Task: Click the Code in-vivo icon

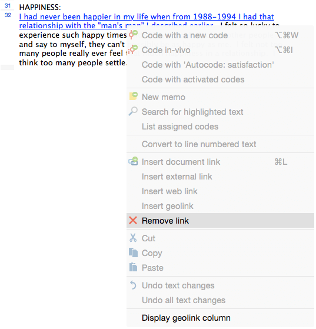Action: point(133,49)
